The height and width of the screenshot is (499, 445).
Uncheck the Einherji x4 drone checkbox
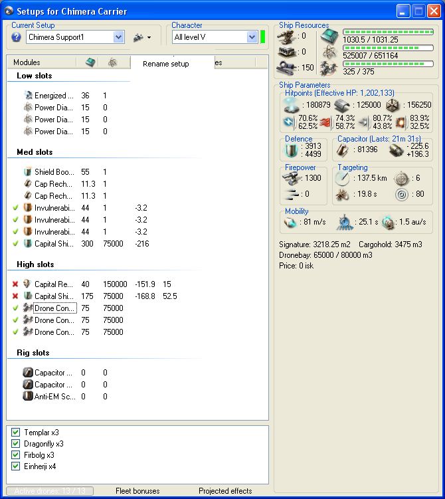pos(15,466)
